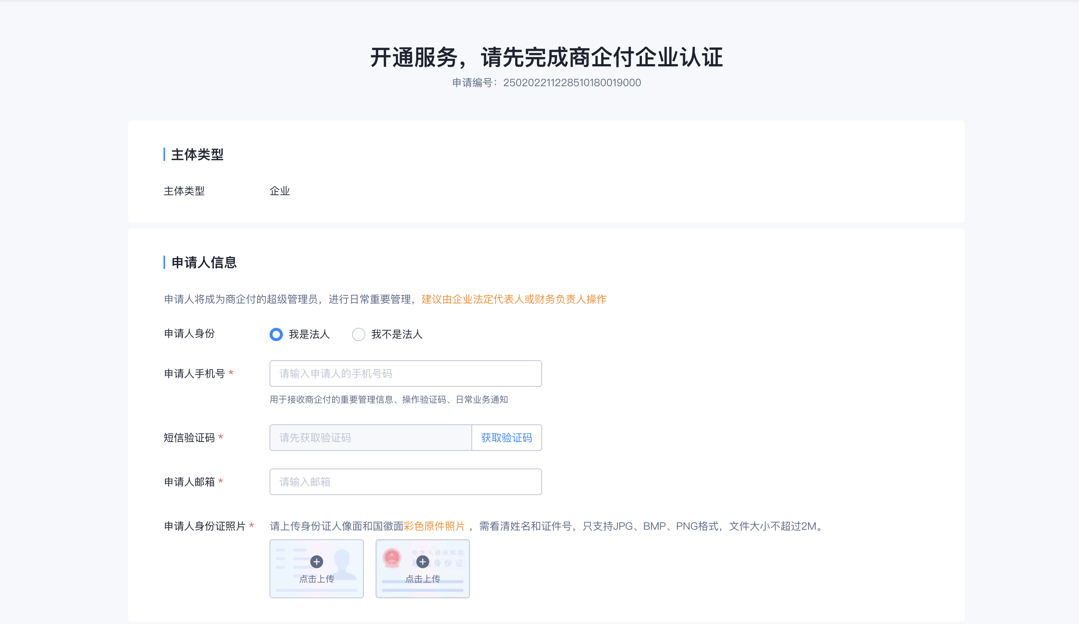Click the 申请人邮箱 input field
This screenshot has height=624, width=1079.
tap(405, 481)
